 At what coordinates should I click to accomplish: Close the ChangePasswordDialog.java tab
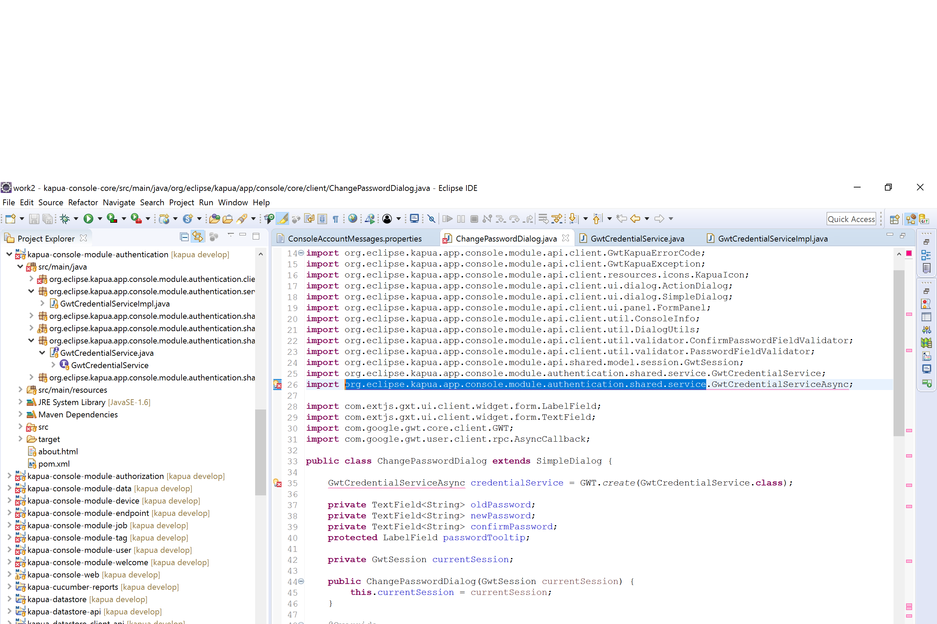pos(566,238)
